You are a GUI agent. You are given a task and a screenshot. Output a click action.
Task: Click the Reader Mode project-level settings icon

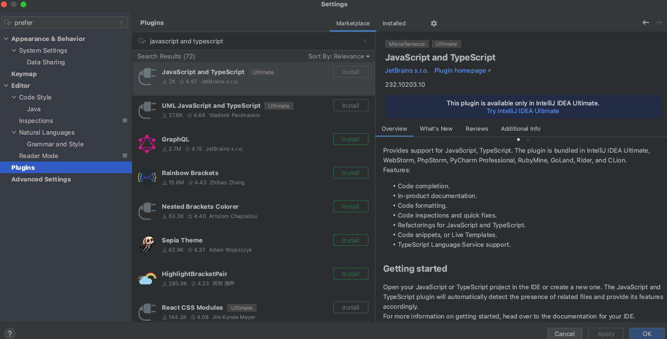click(125, 156)
